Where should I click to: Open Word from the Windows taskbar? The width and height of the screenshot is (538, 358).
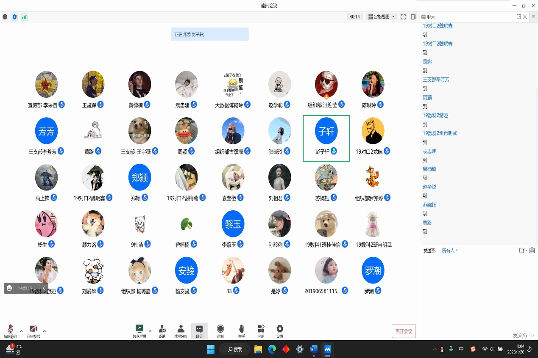click(313, 350)
